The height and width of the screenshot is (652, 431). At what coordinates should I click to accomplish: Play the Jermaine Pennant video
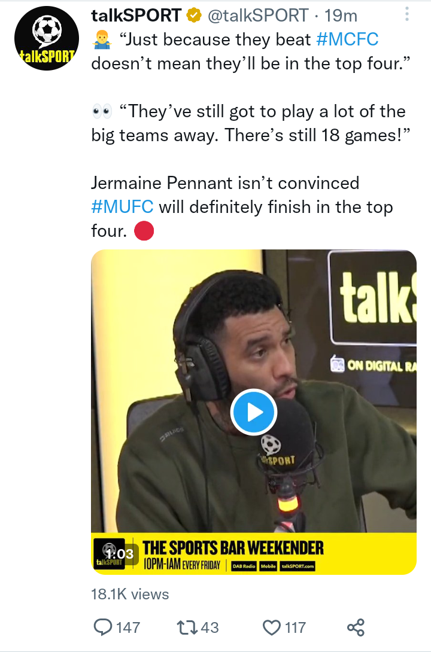pyautogui.click(x=254, y=412)
